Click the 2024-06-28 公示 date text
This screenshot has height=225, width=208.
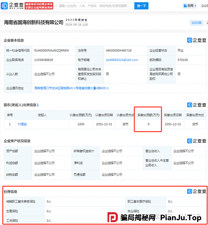pos(77,25)
